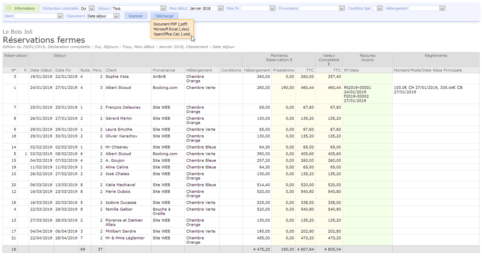Open the Mois début dropdown

220,8
